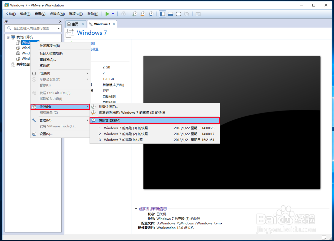The height and width of the screenshot is (241, 334).
Task: Click the status bar message icon
Action: coord(324,237)
